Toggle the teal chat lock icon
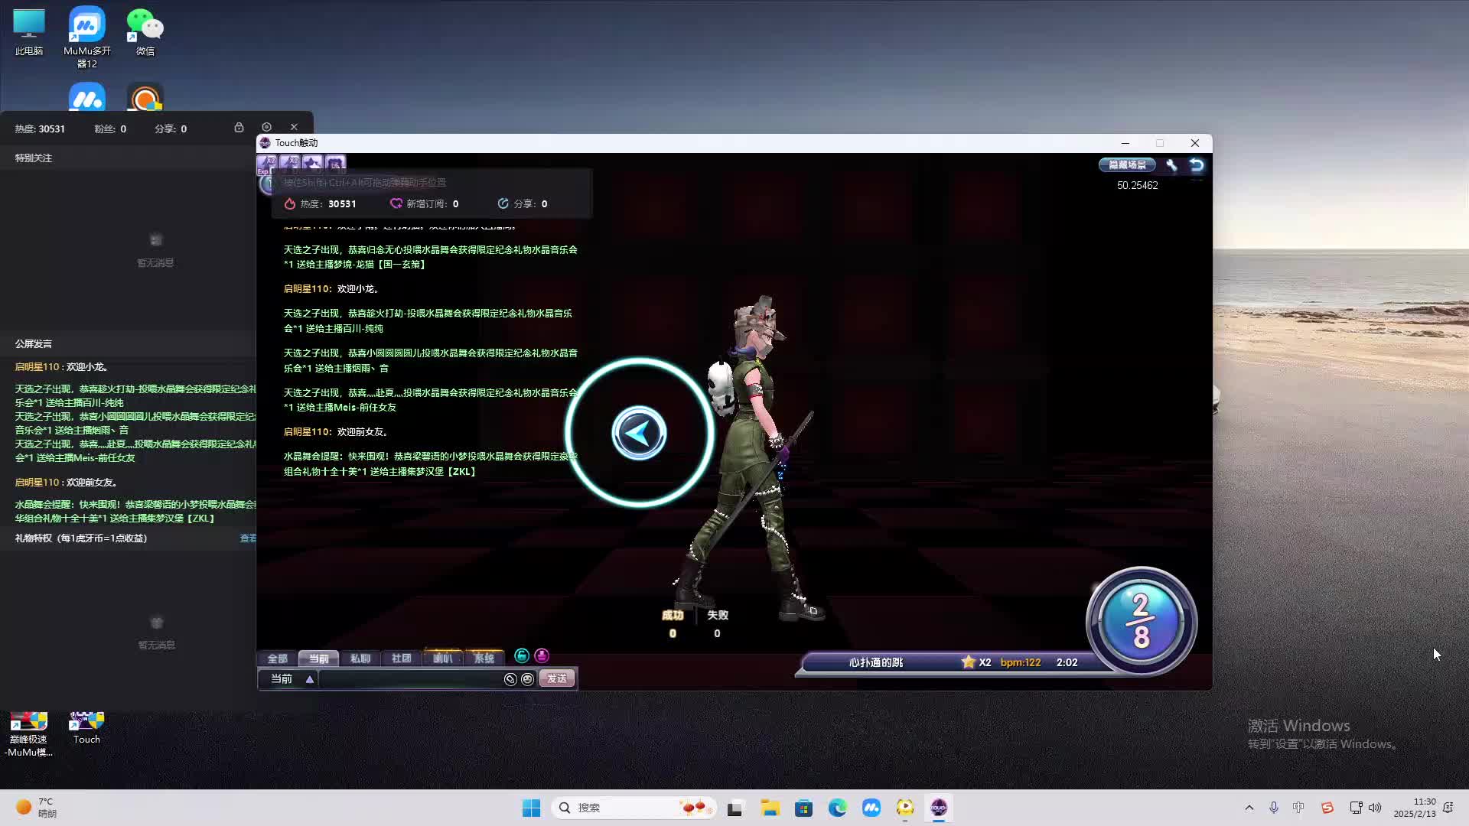Image resolution: width=1469 pixels, height=826 pixels. pyautogui.click(x=522, y=655)
